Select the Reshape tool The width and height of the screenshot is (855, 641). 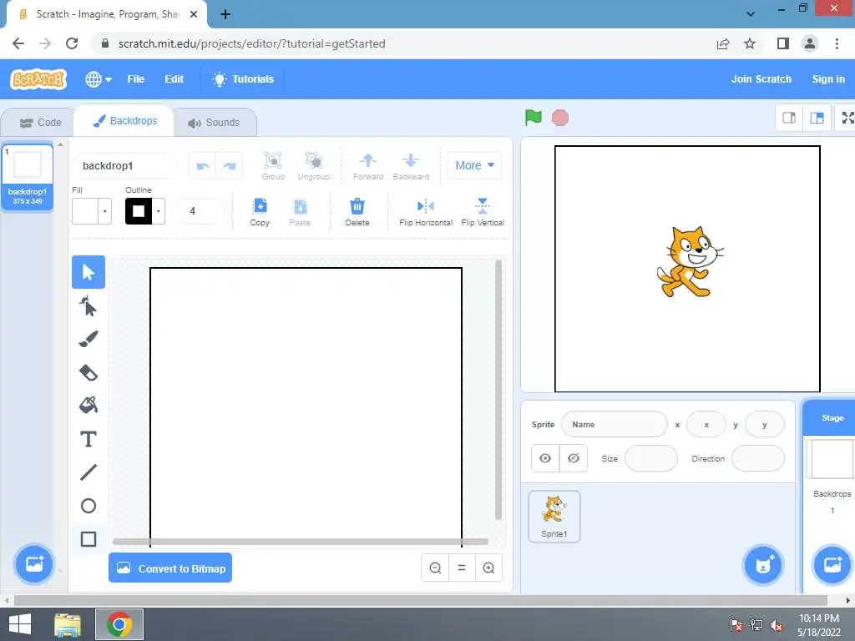pyautogui.click(x=89, y=305)
